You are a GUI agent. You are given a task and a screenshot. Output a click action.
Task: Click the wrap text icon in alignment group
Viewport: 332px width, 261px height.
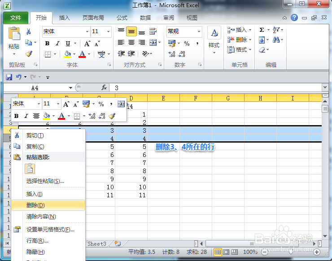point(153,31)
